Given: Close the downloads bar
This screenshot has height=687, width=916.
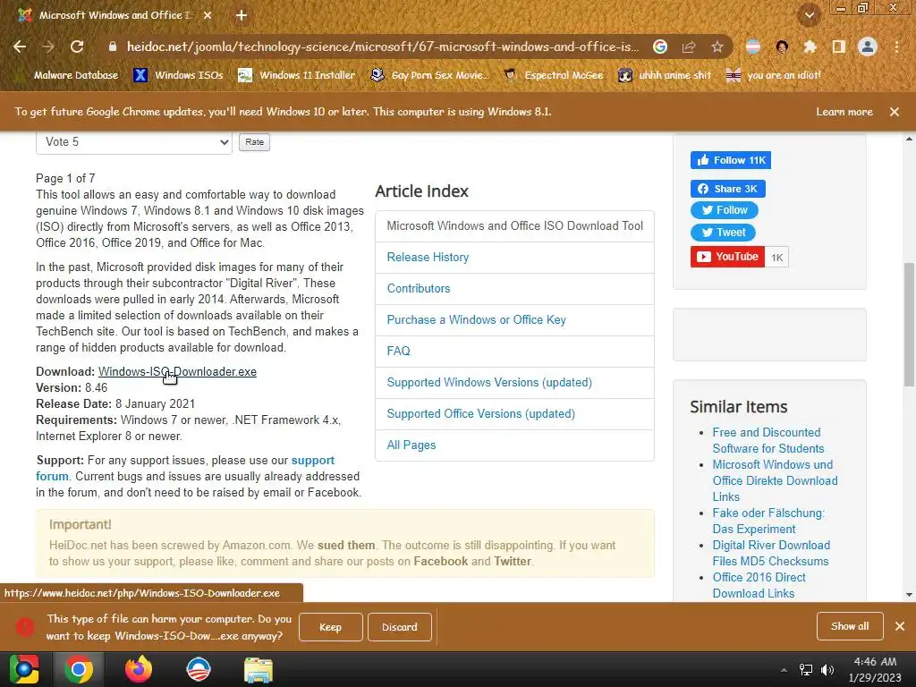Looking at the screenshot, I should tap(900, 626).
